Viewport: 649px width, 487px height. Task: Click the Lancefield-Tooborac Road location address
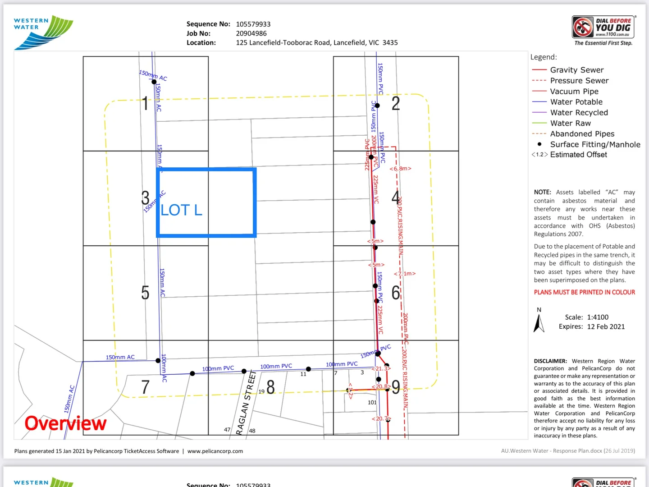point(316,43)
